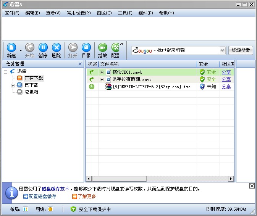The image size is (257, 216).
Task: Click the 分享 link for DEEPIN iso
Action: click(226, 87)
